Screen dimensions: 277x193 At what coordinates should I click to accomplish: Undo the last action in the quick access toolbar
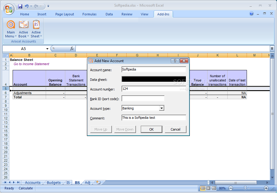pos(27,6)
